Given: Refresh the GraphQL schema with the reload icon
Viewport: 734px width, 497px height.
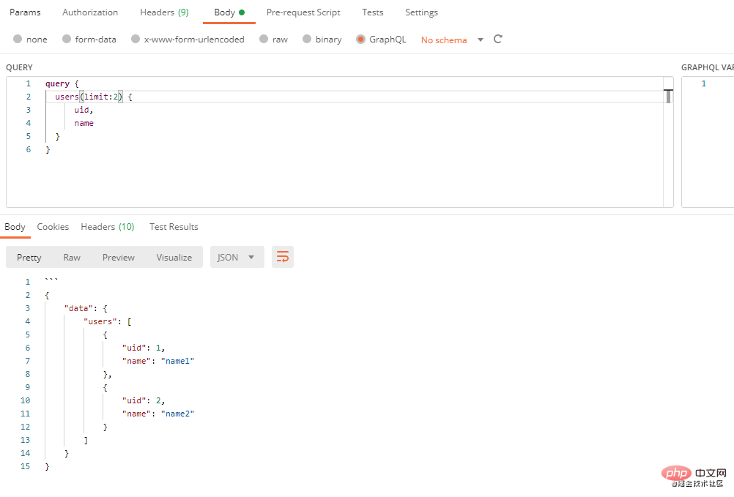Looking at the screenshot, I should tap(497, 40).
